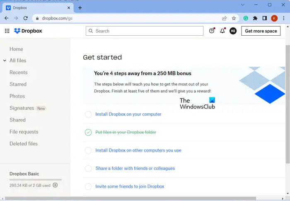290x201 pixels.
Task: Open the KS account avatar menu
Action: 233,31
